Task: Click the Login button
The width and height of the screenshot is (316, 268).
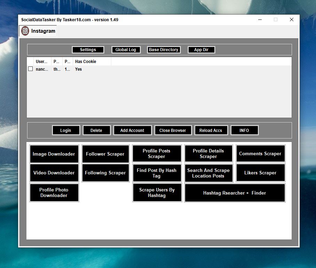Action: click(x=66, y=131)
